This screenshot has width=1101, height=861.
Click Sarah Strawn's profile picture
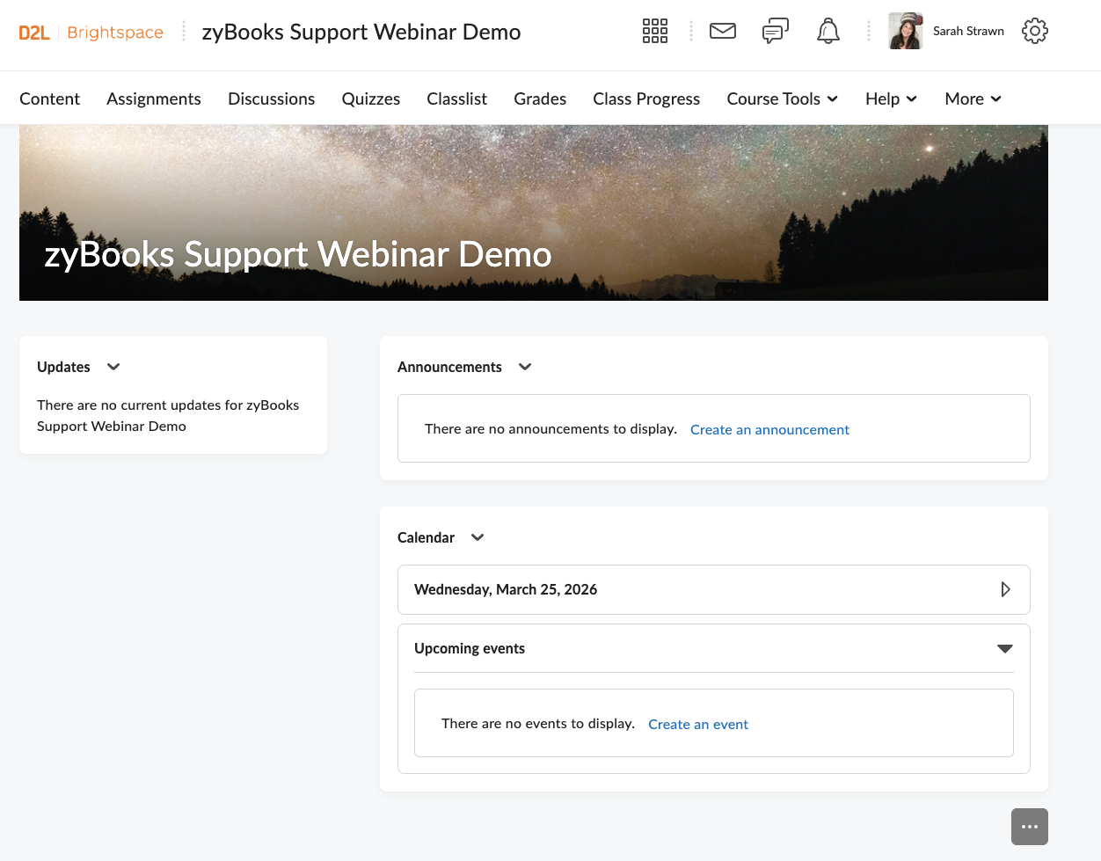(906, 32)
